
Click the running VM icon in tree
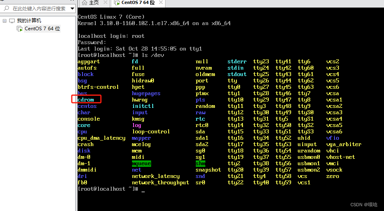[x=20, y=29]
